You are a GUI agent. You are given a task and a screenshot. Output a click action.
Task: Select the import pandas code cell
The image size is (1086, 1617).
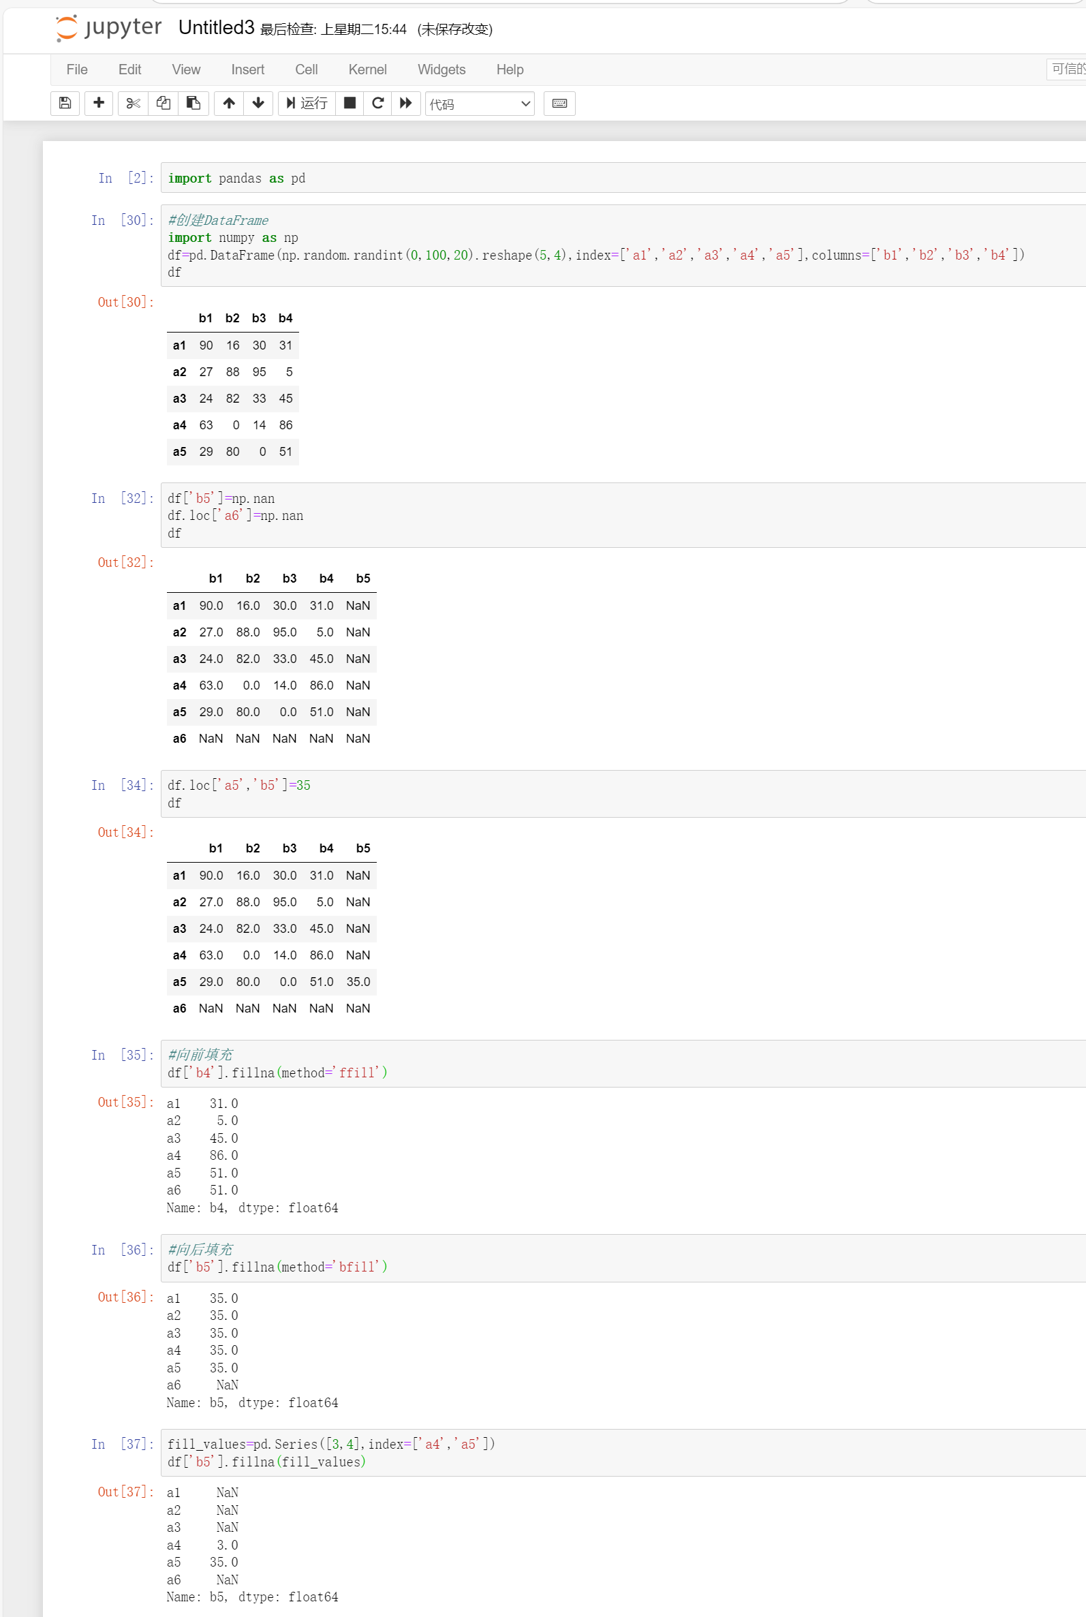pyautogui.click(x=623, y=178)
